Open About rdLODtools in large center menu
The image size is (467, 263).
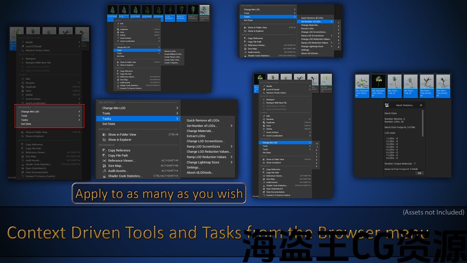[x=200, y=172]
